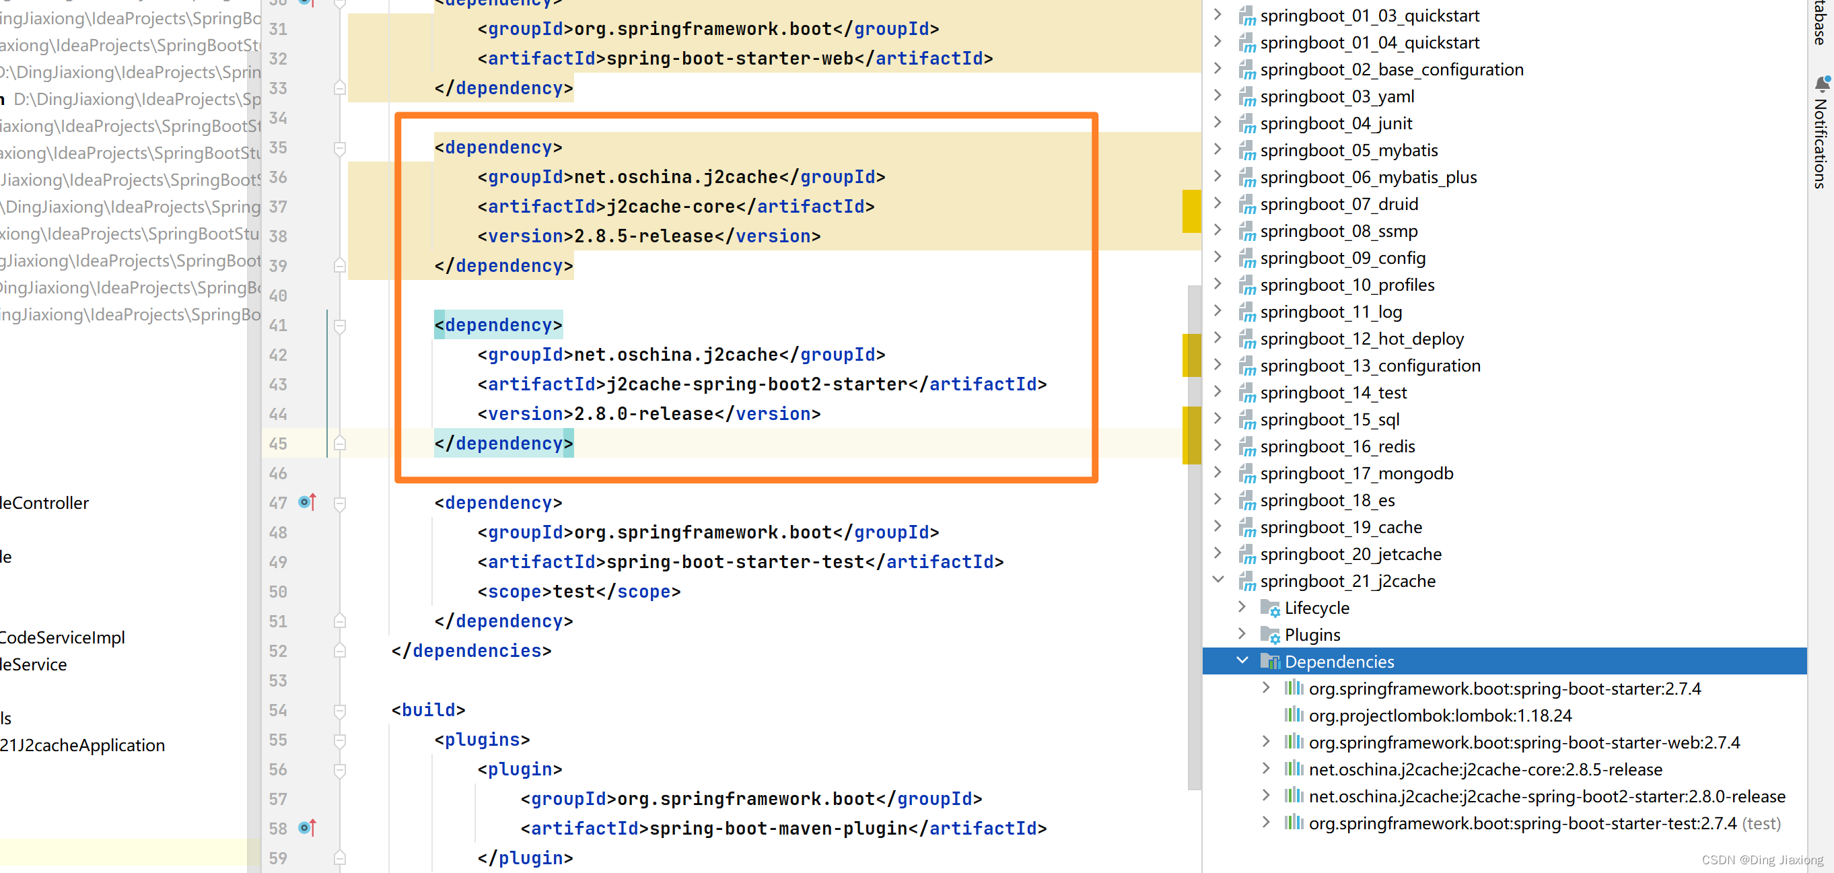Click the gutter override icon on line 47
The width and height of the screenshot is (1834, 873).
click(x=307, y=502)
